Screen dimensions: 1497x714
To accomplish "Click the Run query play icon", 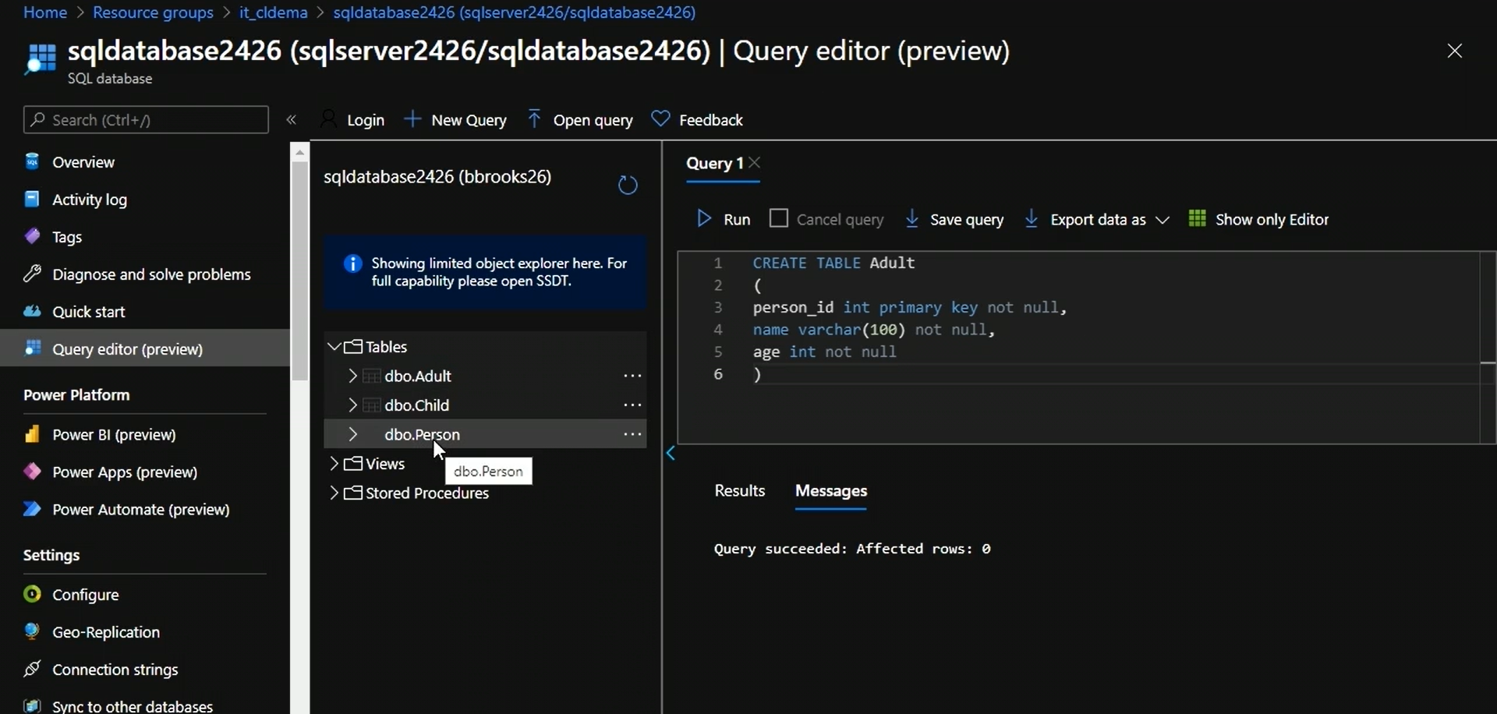I will 704,219.
